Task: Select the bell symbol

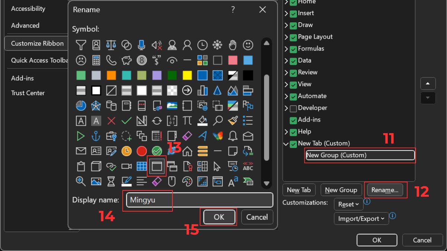Action: (232, 136)
